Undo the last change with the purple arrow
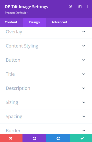The image size is (92, 142). [34, 138]
